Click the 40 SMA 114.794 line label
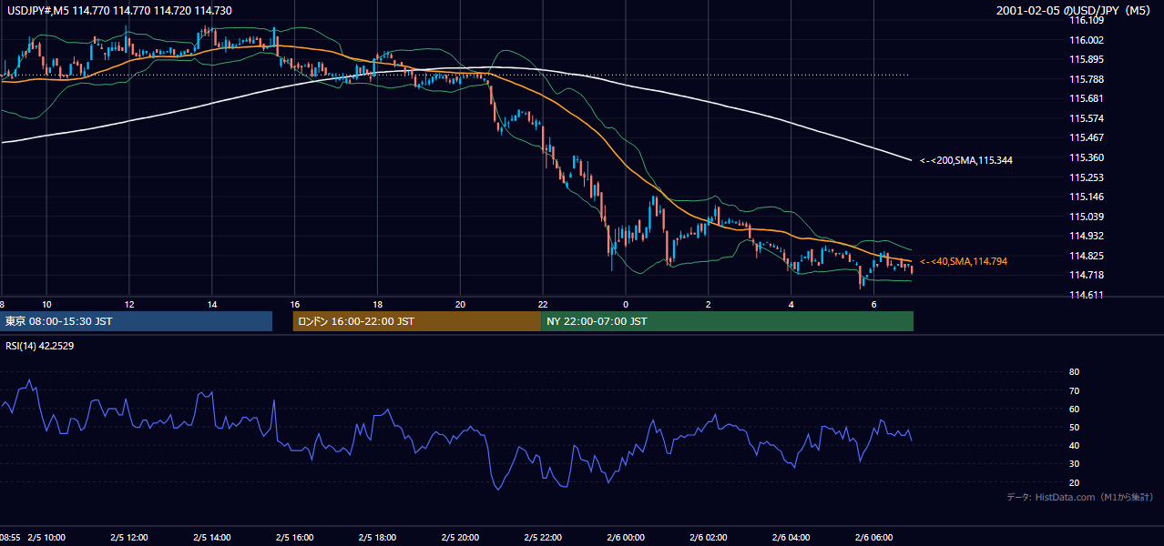This screenshot has width=1164, height=546. (964, 261)
